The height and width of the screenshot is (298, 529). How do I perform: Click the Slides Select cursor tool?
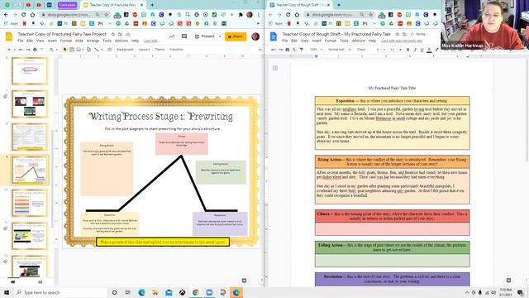tap(64, 50)
